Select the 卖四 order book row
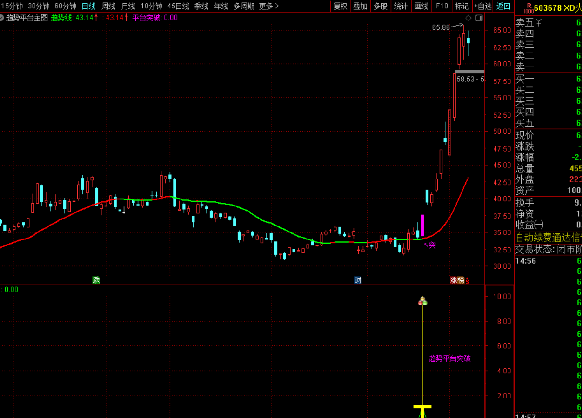 click(548, 33)
